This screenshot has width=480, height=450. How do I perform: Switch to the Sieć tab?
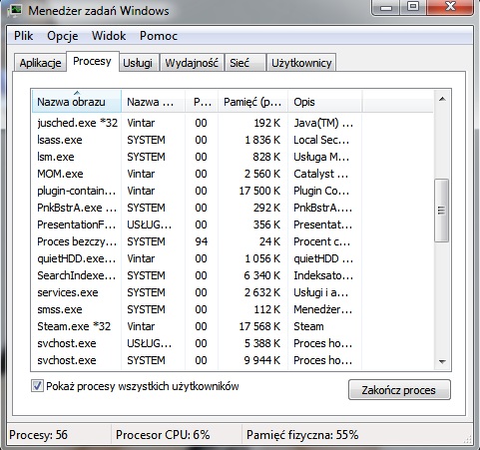point(245,63)
